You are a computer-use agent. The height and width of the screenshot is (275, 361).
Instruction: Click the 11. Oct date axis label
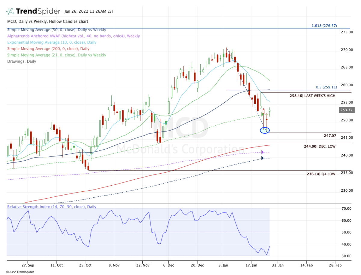coord(56,265)
